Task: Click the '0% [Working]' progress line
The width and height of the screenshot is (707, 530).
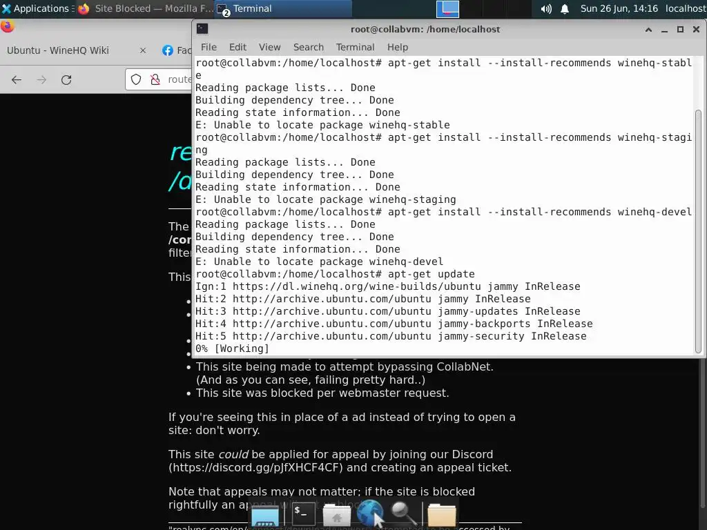Action: click(232, 349)
